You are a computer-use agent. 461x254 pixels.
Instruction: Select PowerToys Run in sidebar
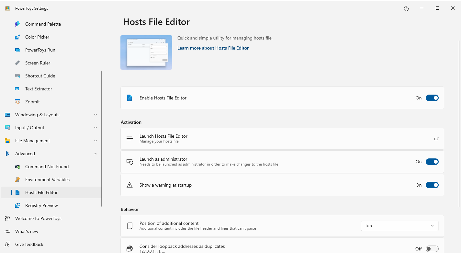51,50
